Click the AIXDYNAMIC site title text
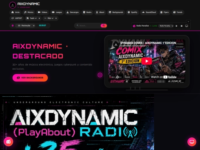This screenshot has height=150, width=200. point(29,4)
